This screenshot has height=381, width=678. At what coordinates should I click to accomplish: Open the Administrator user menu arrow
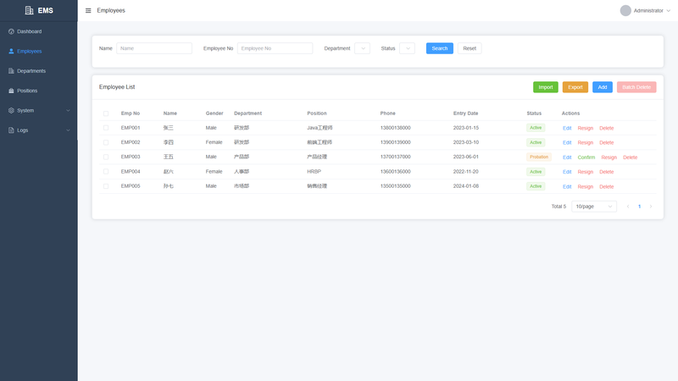click(x=669, y=11)
